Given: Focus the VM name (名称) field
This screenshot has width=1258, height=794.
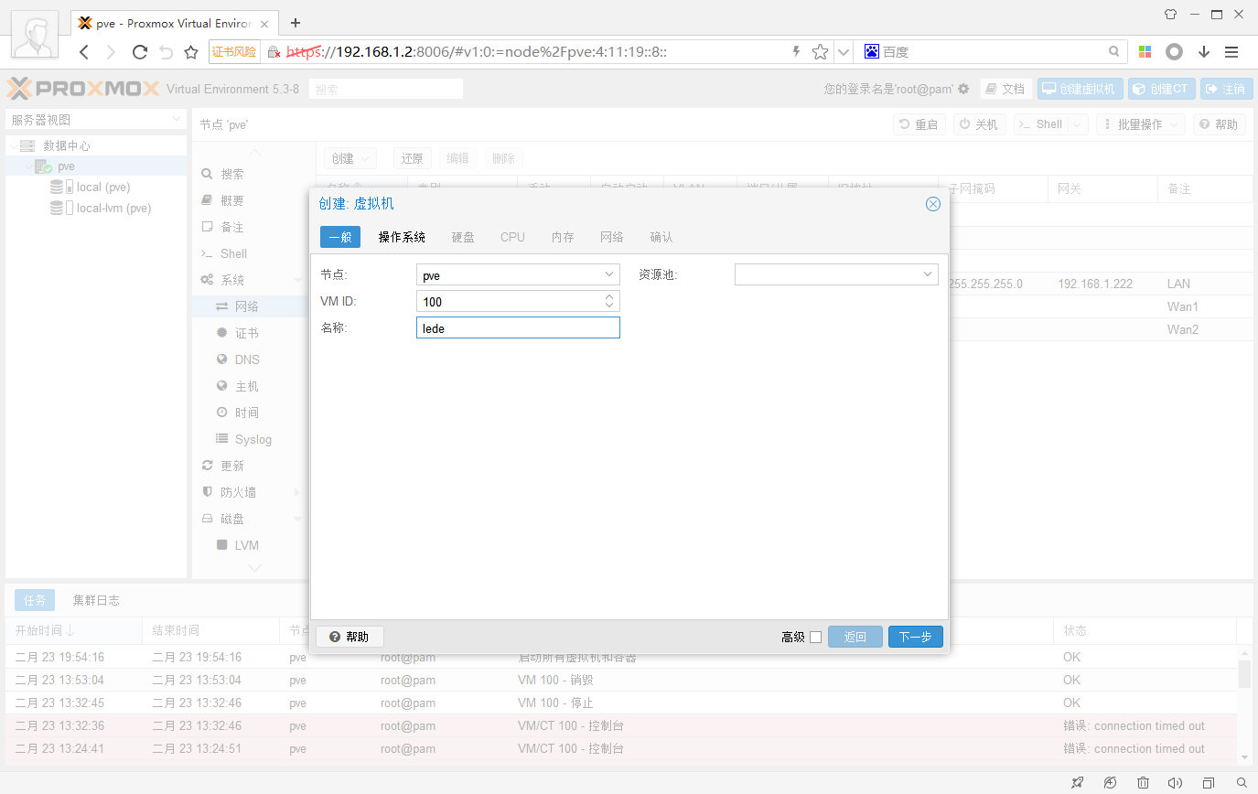Looking at the screenshot, I should coord(518,327).
